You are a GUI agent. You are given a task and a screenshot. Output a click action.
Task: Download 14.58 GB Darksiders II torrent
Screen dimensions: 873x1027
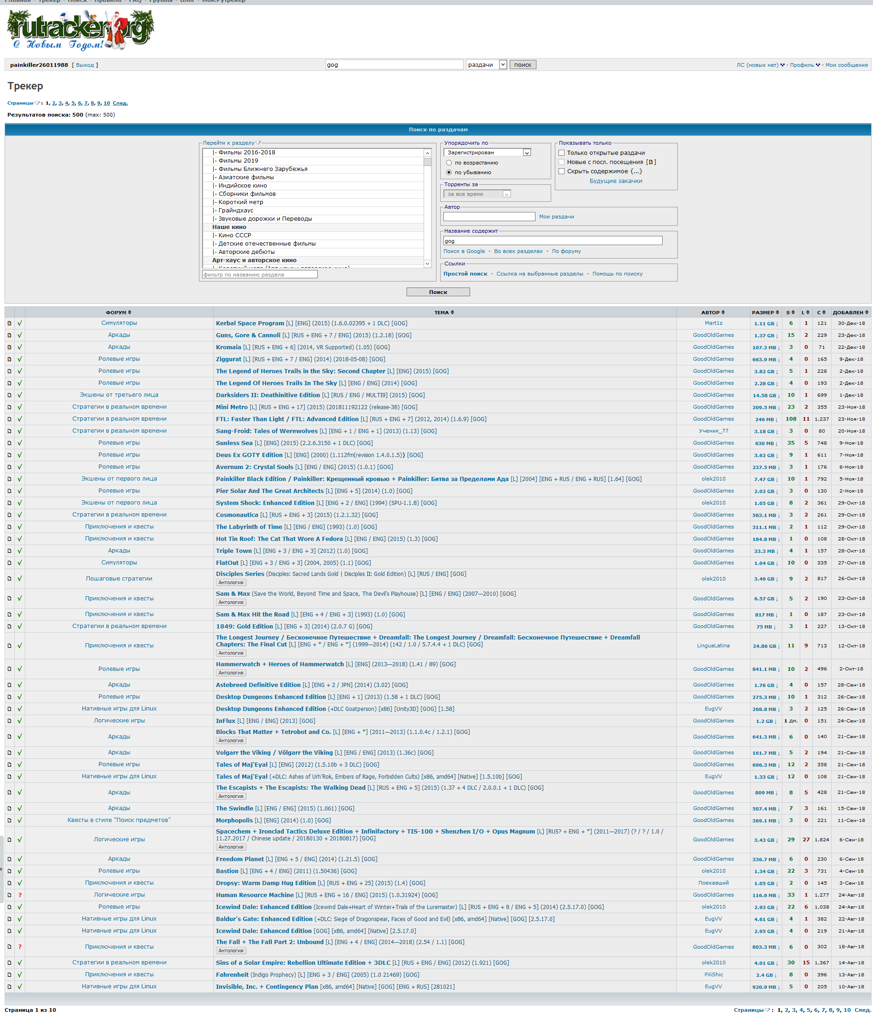[766, 395]
